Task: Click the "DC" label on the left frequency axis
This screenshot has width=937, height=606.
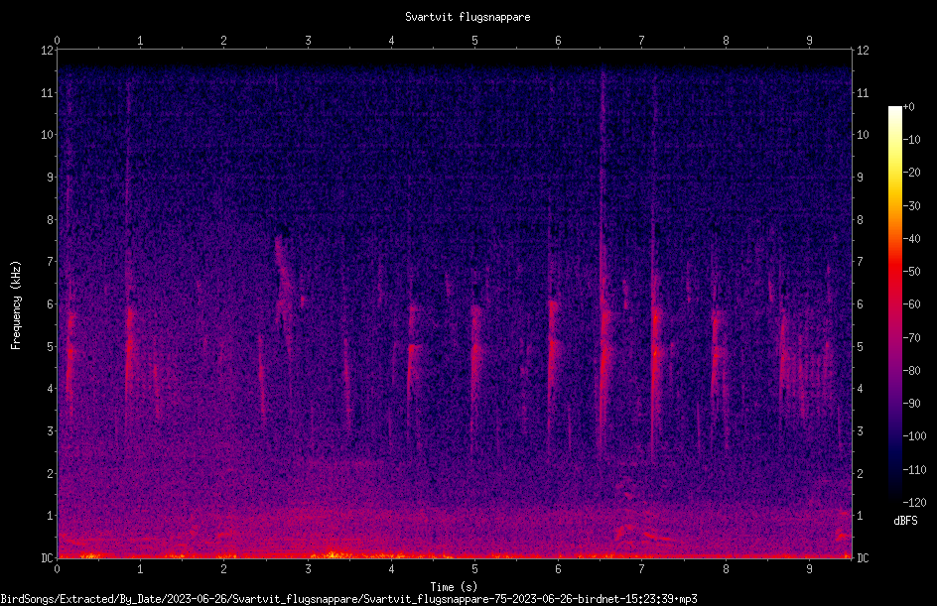Action: click(x=47, y=558)
